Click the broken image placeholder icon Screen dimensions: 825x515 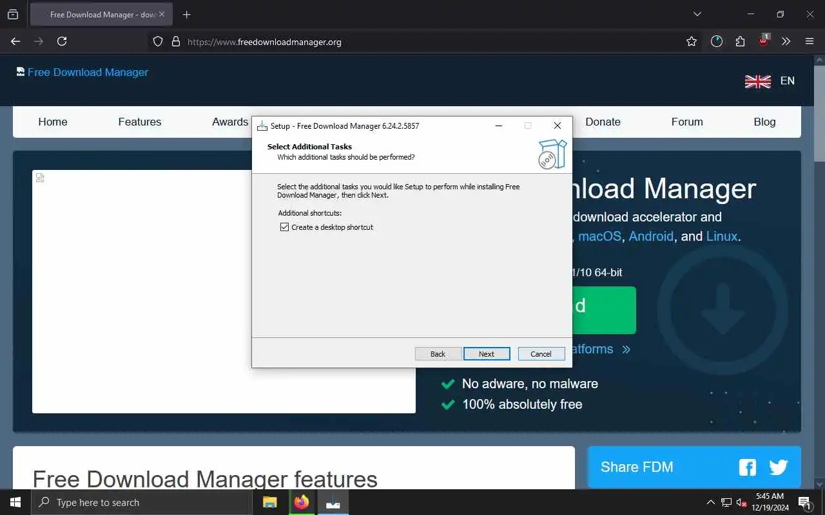40,178
